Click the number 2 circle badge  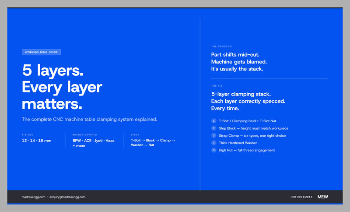[213, 128]
